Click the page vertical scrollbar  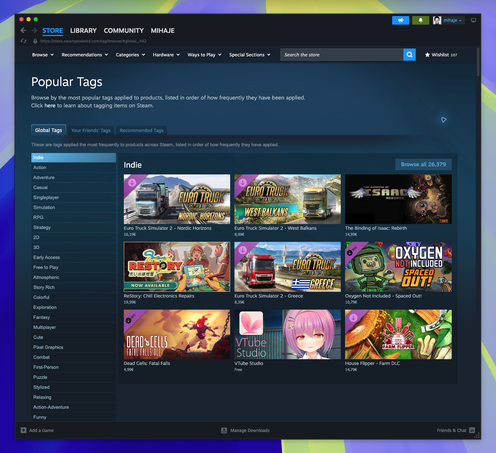click(478, 62)
